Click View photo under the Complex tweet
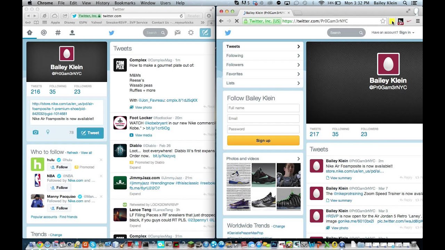 point(143,108)
